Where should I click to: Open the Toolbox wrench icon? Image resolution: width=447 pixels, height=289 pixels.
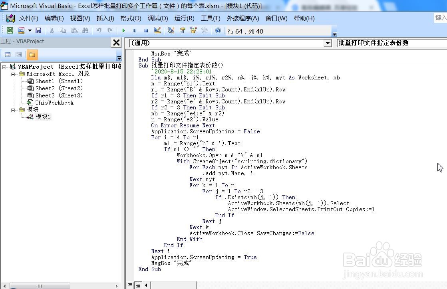point(205,30)
